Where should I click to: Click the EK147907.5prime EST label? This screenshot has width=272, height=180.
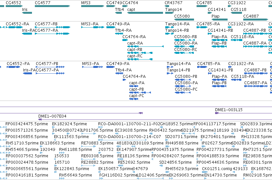click(134, 150)
